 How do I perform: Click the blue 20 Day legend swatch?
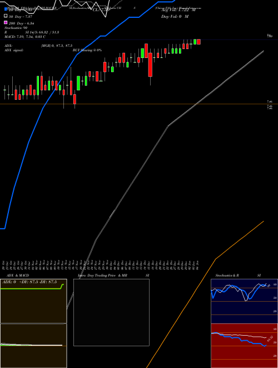tap(6, 9)
